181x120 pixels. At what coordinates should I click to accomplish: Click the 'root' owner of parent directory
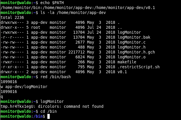click(x=36, y=27)
